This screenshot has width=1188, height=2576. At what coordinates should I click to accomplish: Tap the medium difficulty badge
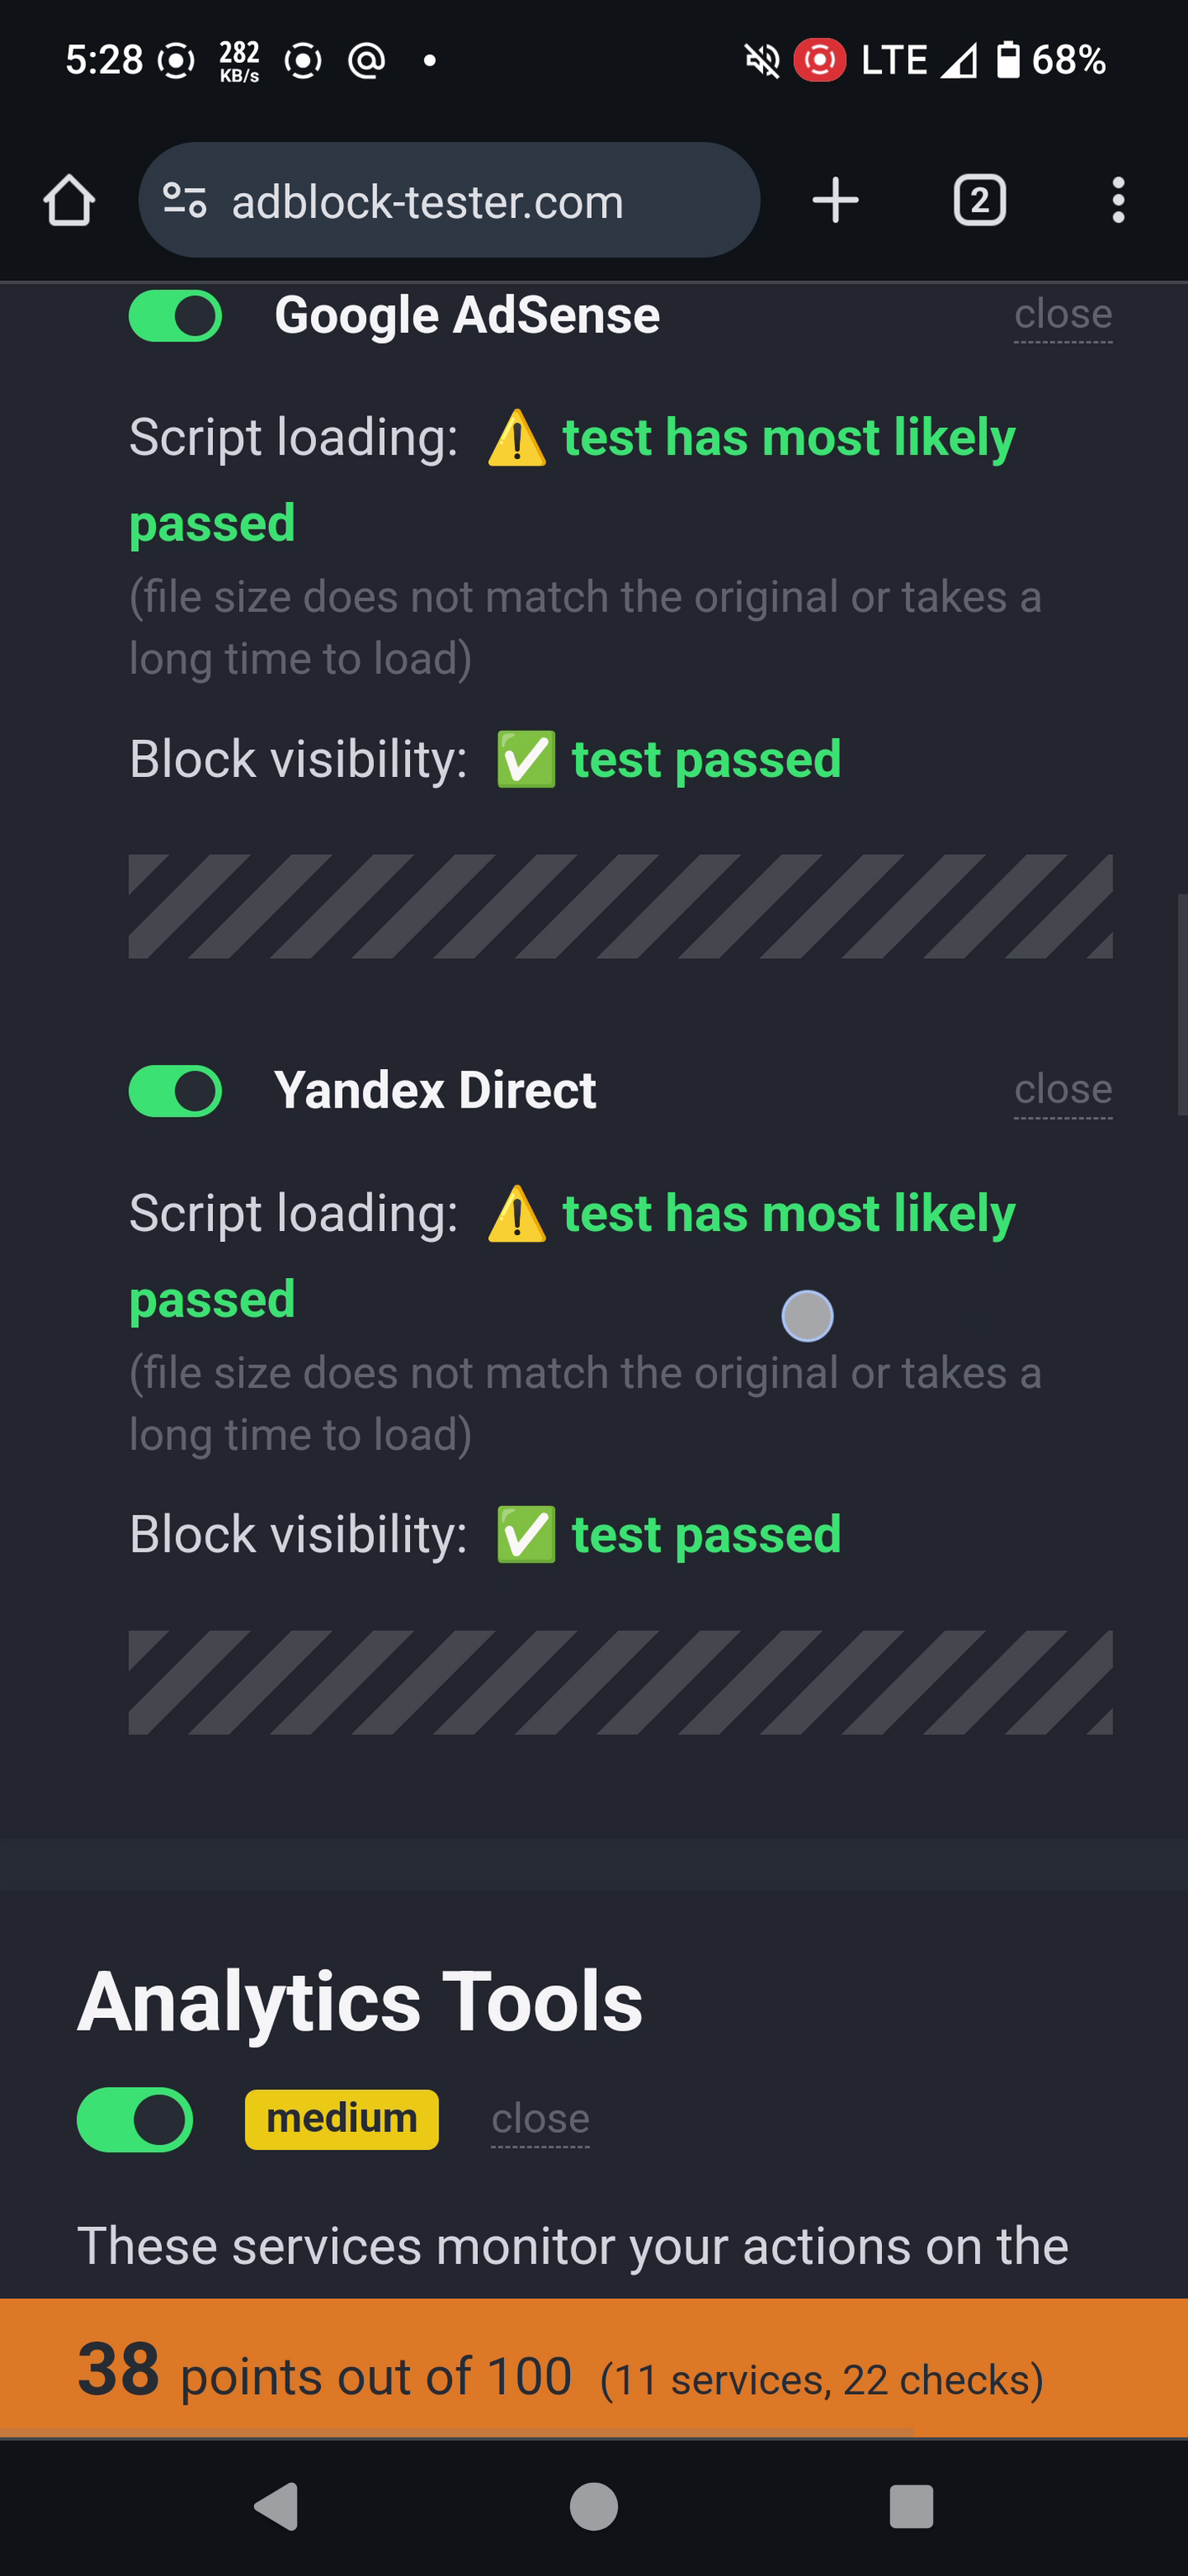[342, 2119]
